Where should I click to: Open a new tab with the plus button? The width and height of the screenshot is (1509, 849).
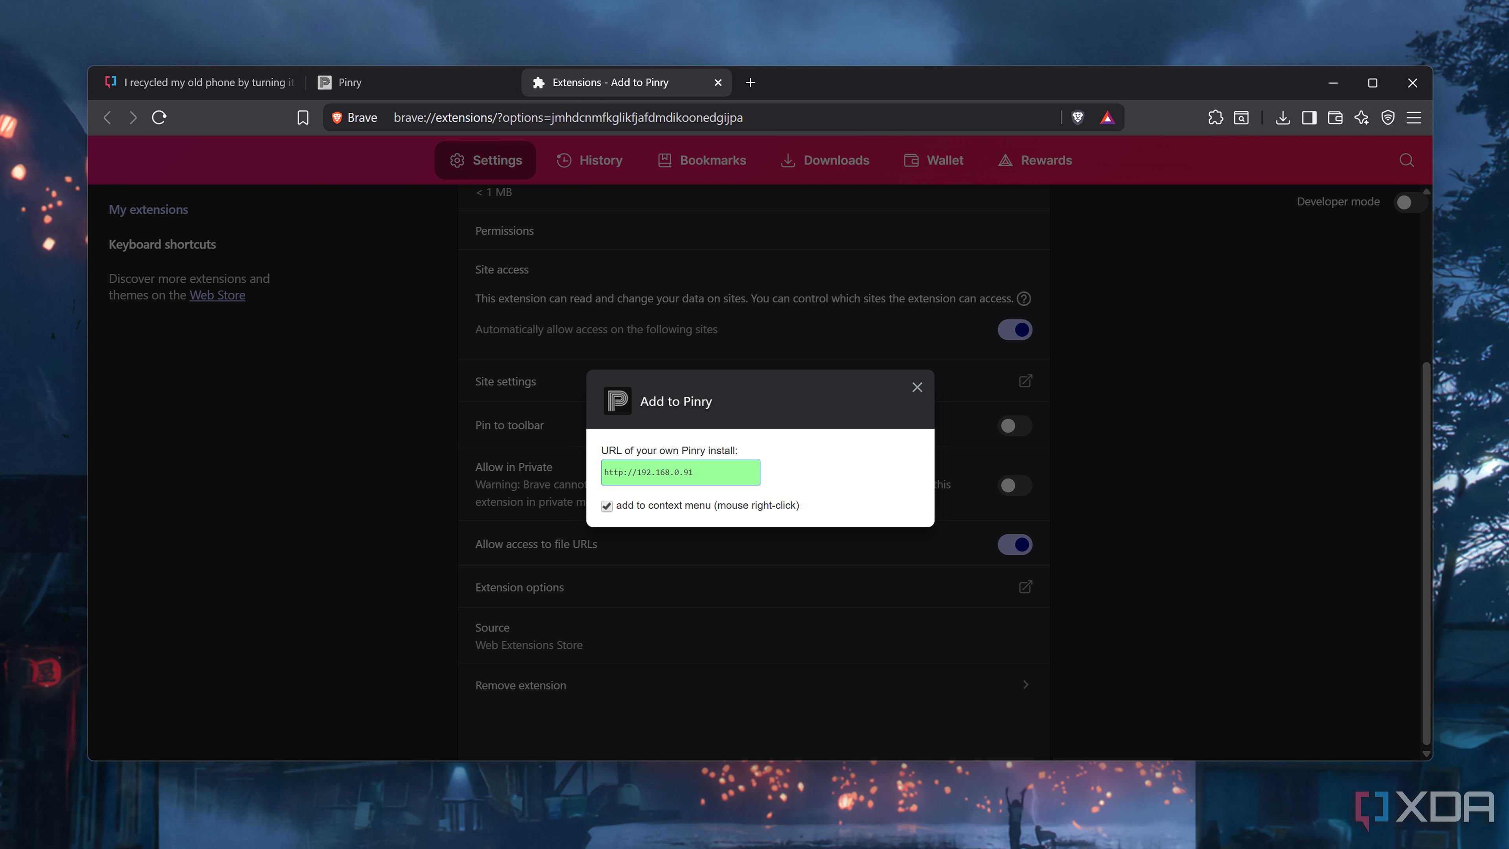(751, 83)
